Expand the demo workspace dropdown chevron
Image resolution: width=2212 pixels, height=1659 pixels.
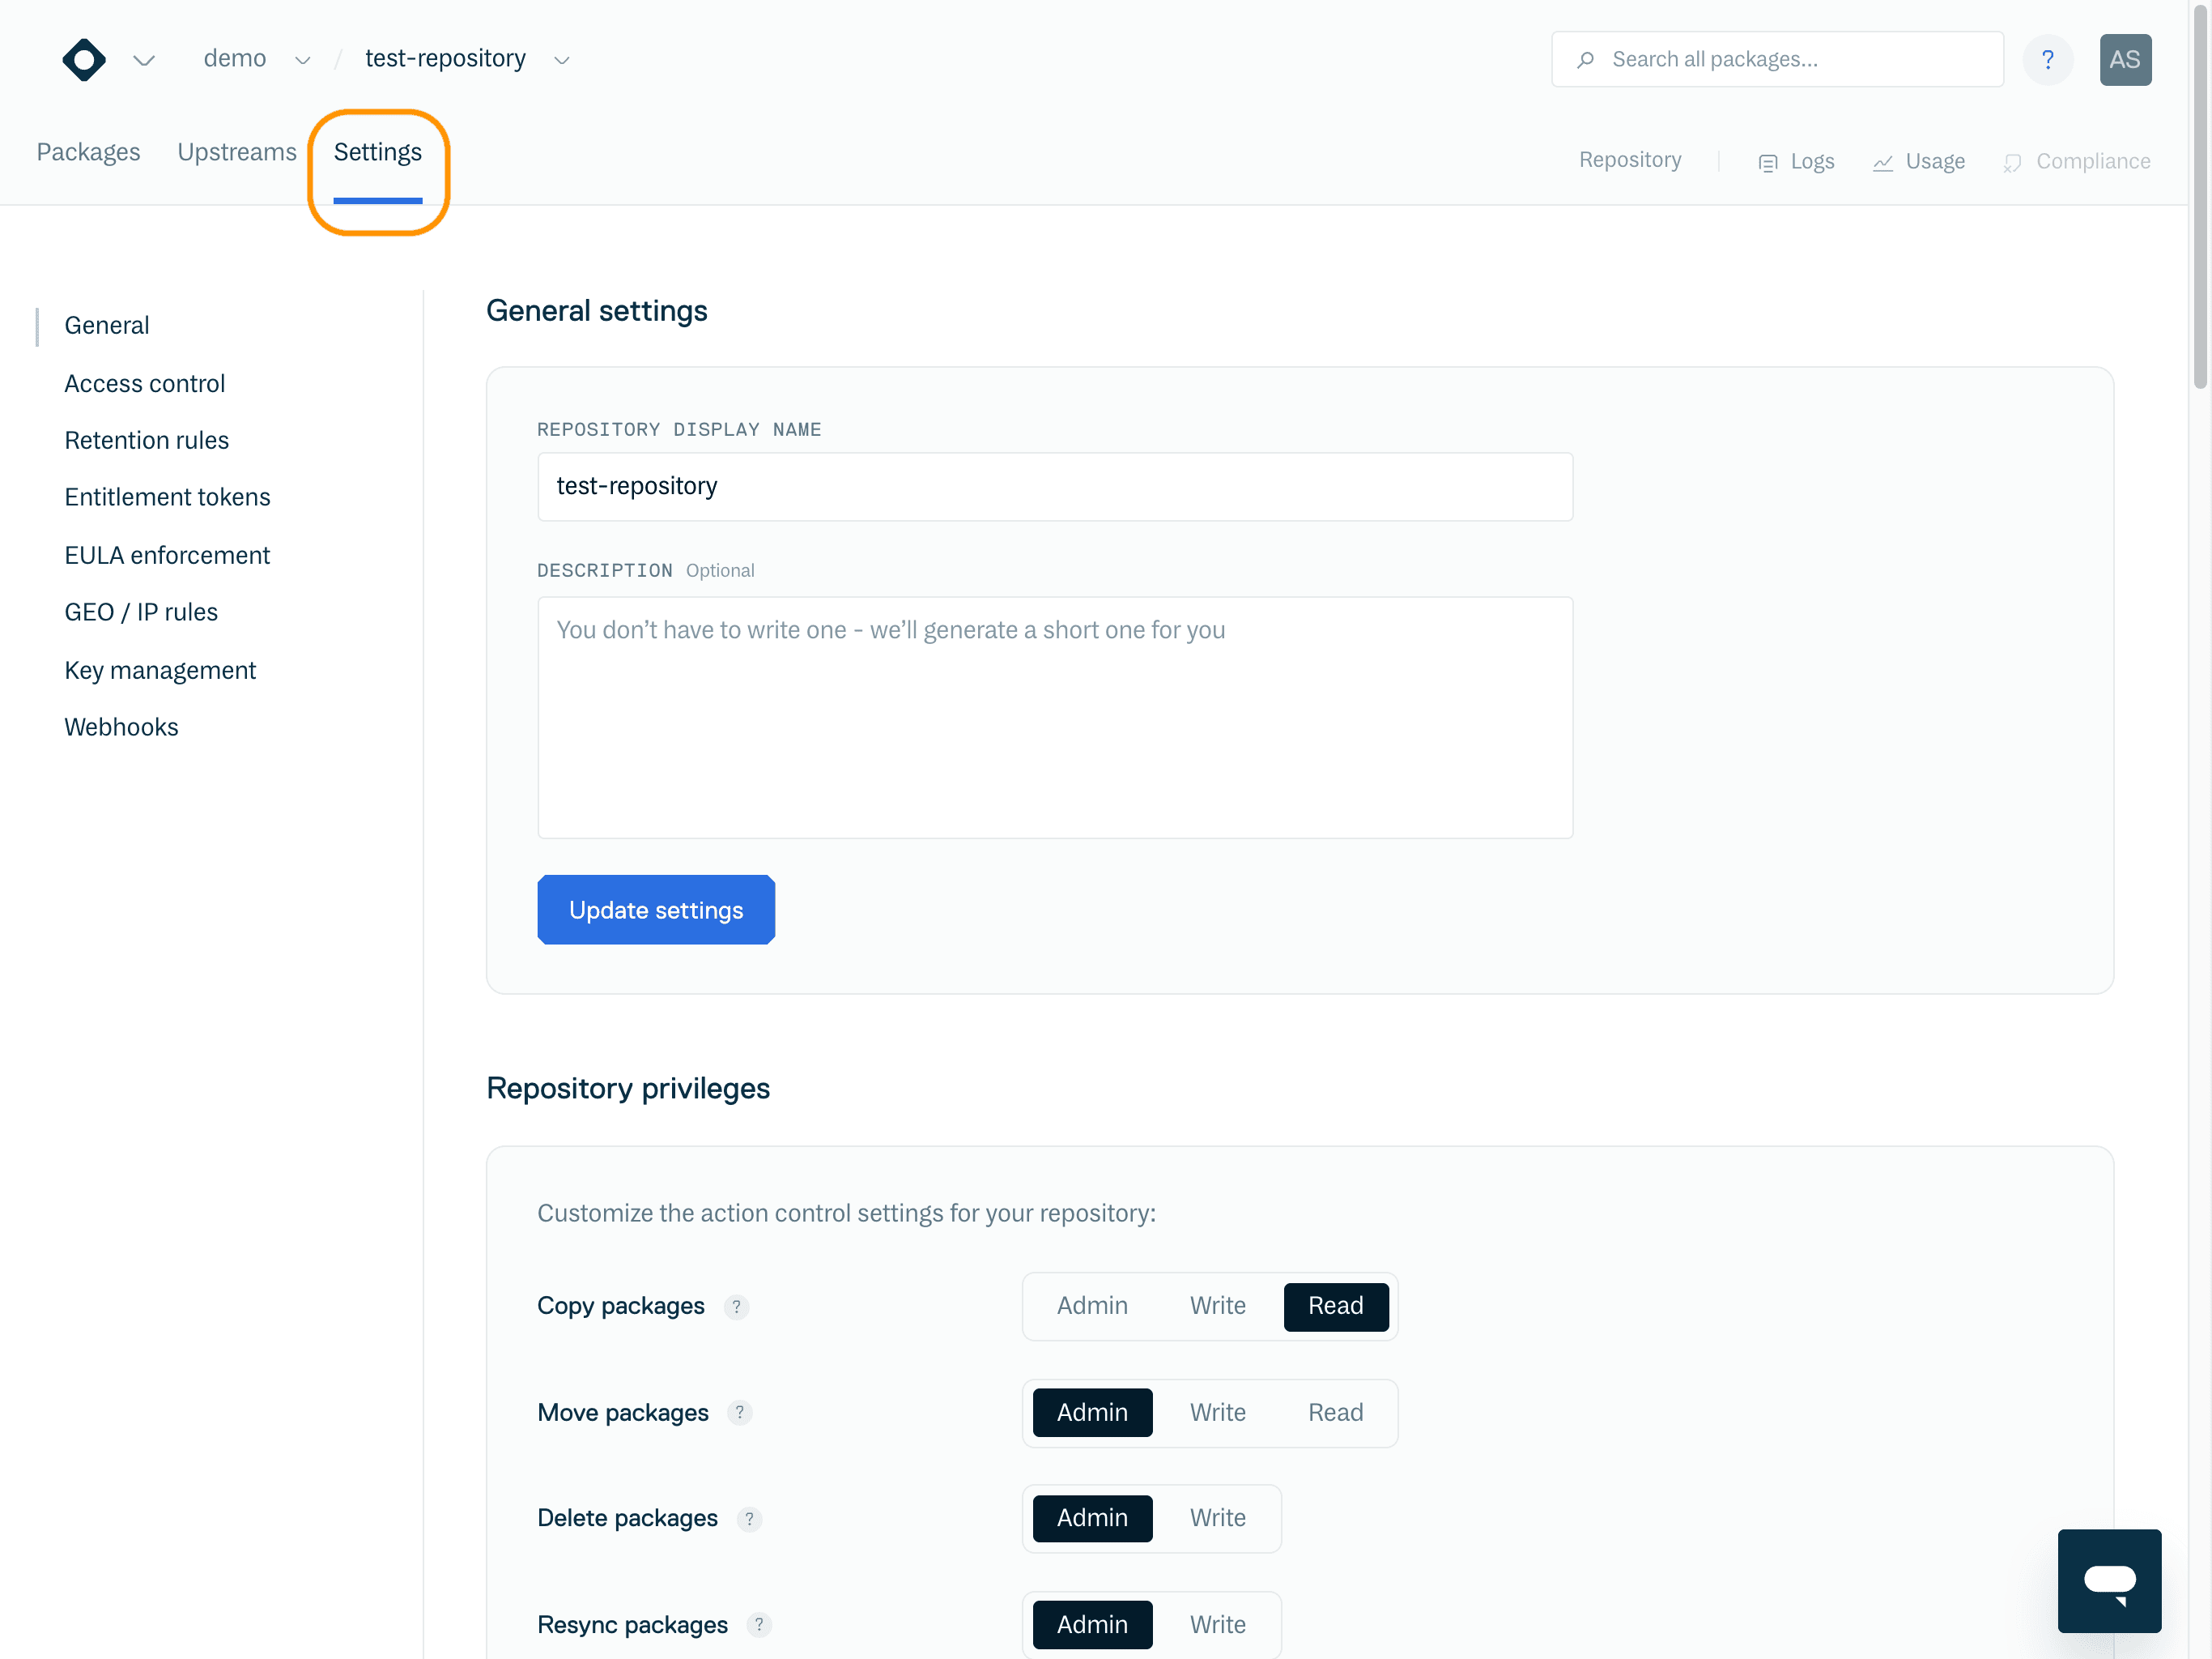coord(302,61)
